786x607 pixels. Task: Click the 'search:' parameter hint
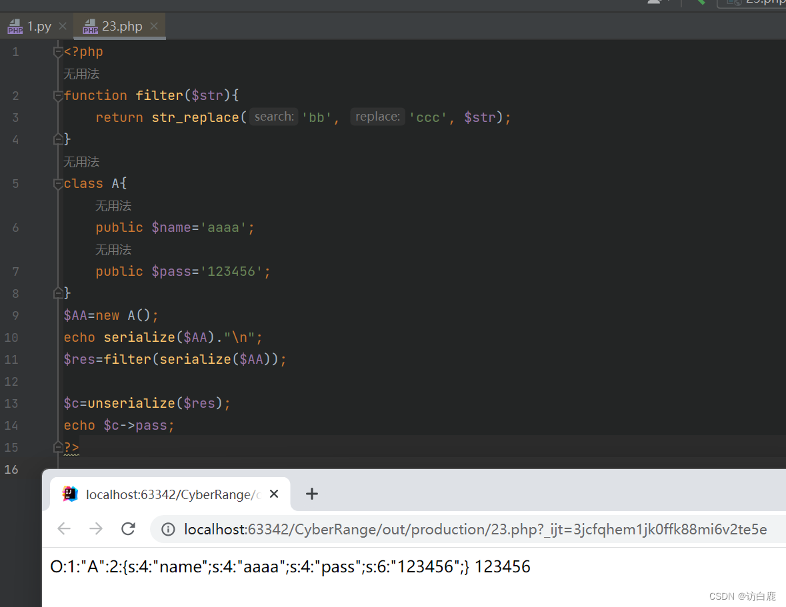click(x=274, y=117)
